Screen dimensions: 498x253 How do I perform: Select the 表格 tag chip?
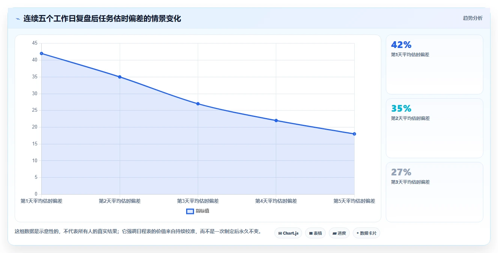[x=315, y=233]
